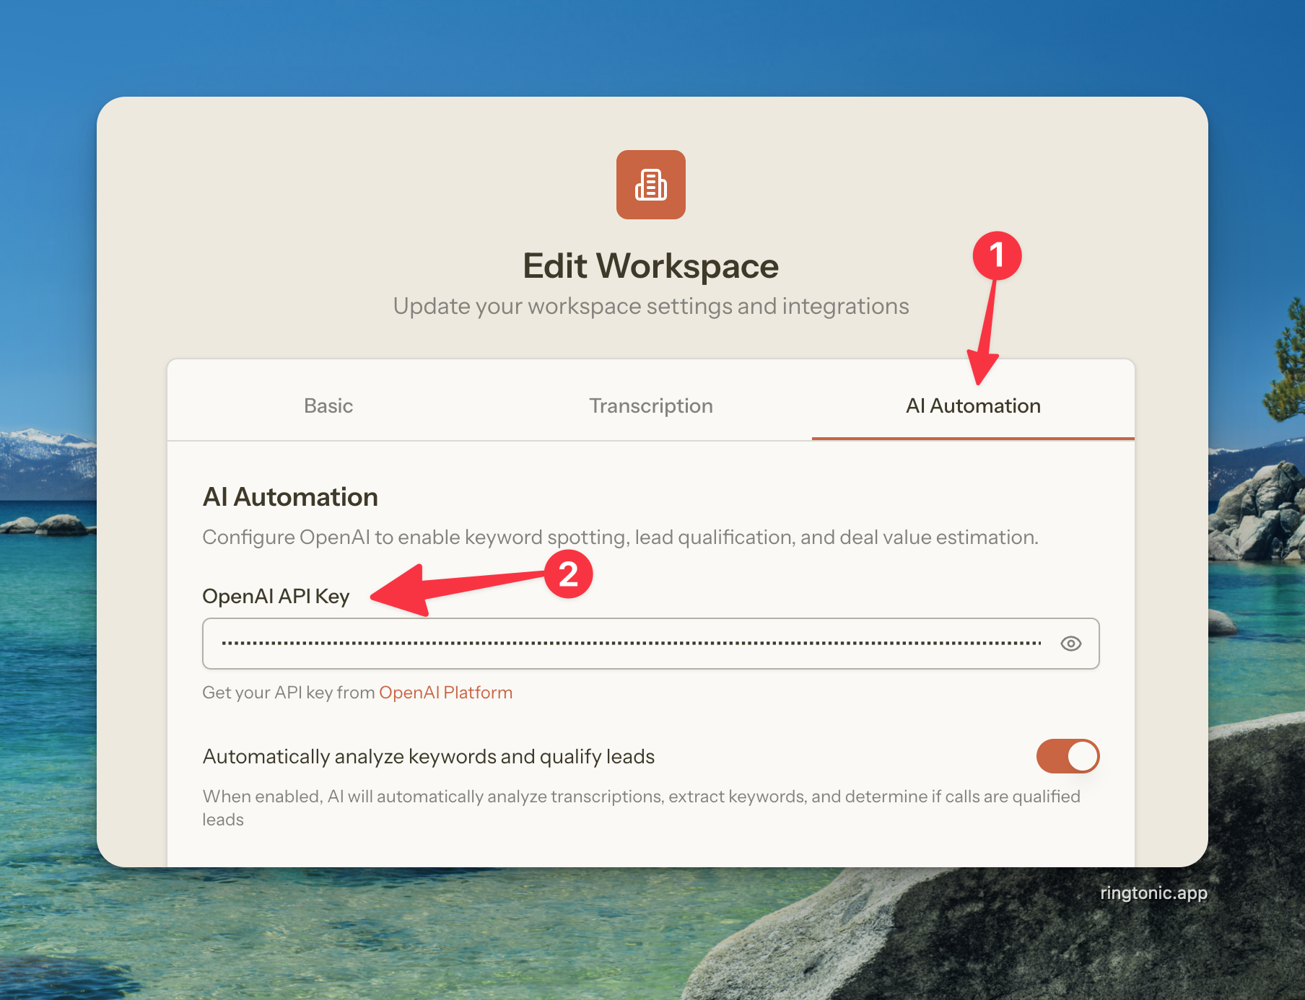Focus the OpenAI API Key field

point(628,644)
